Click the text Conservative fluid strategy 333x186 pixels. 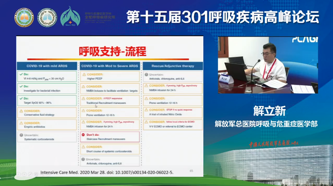39,115
